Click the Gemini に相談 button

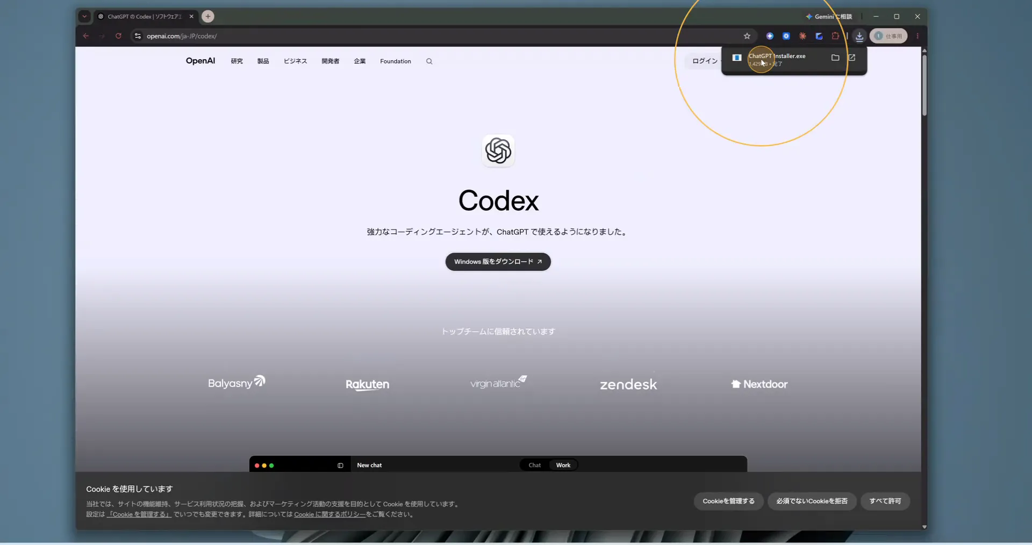pos(829,17)
